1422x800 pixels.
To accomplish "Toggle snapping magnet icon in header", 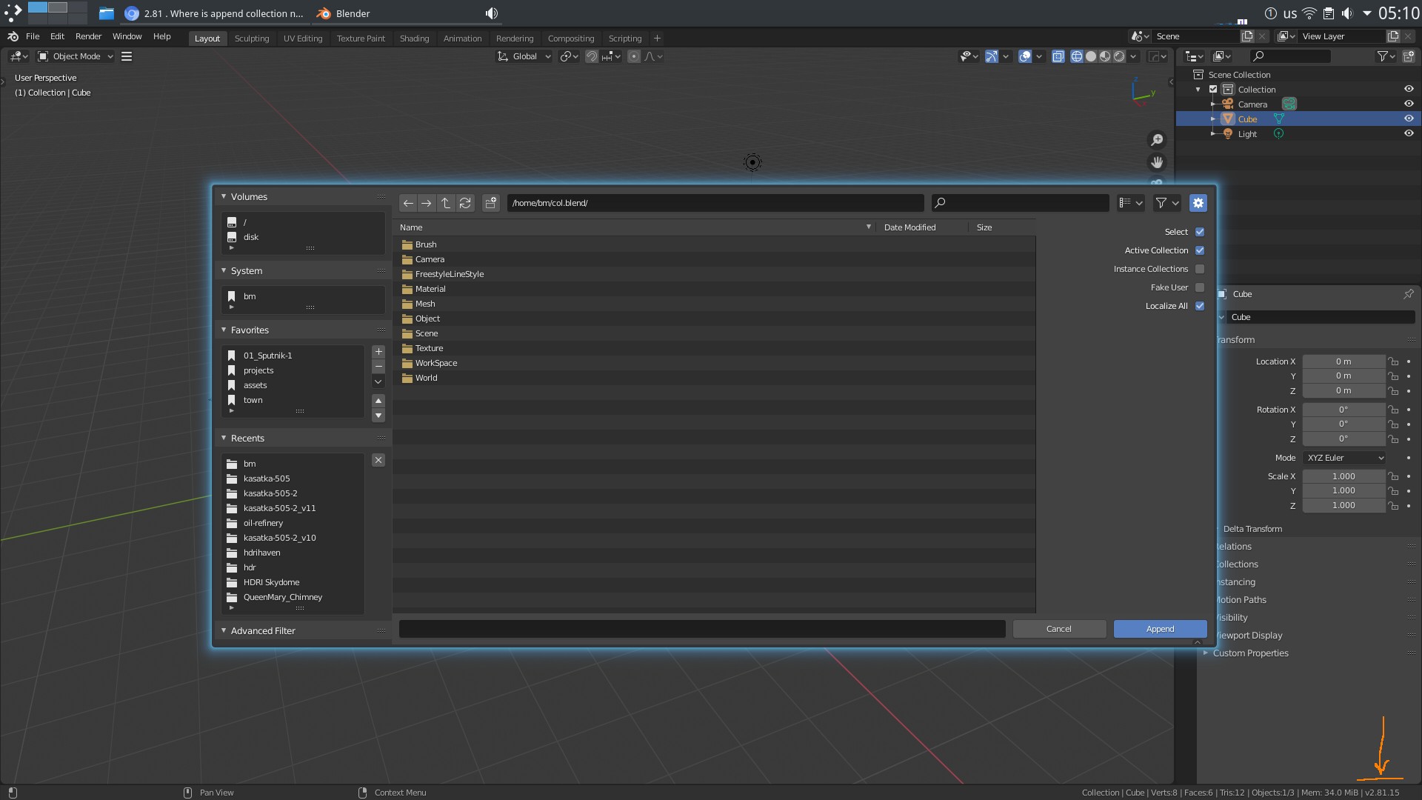I will (592, 56).
